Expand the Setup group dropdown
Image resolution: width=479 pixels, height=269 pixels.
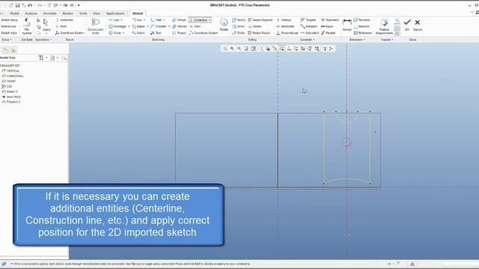(x=7, y=40)
